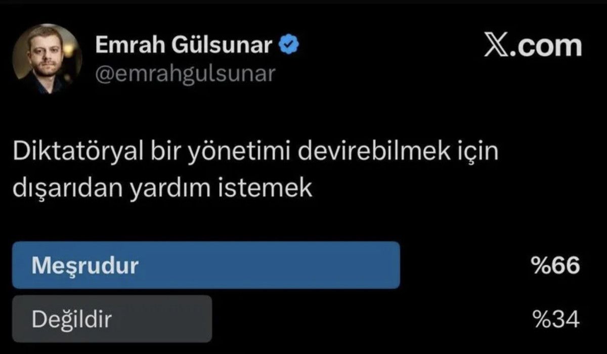Click the %34 poll result percentage
Image resolution: width=607 pixels, height=354 pixels.
tap(556, 320)
